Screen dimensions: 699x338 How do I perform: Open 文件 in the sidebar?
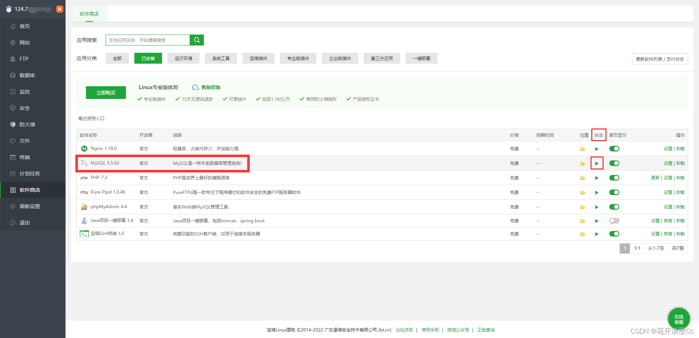[33, 141]
